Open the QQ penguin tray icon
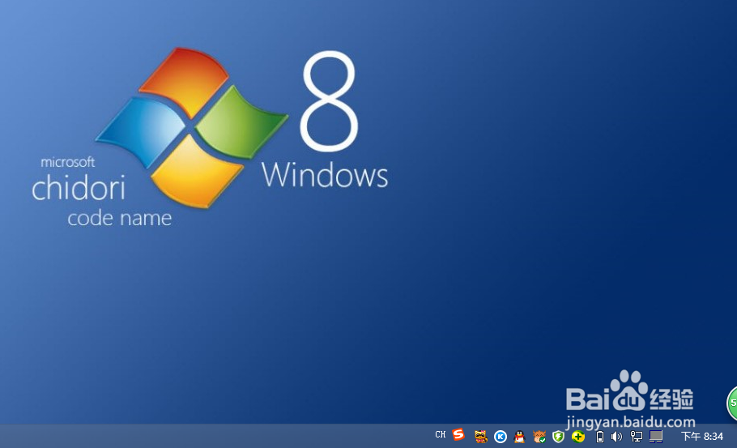 coord(519,437)
